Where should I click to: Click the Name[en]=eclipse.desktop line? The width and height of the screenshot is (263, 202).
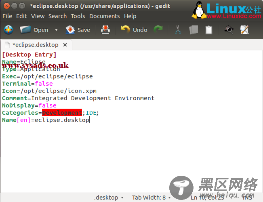[x=46, y=120]
